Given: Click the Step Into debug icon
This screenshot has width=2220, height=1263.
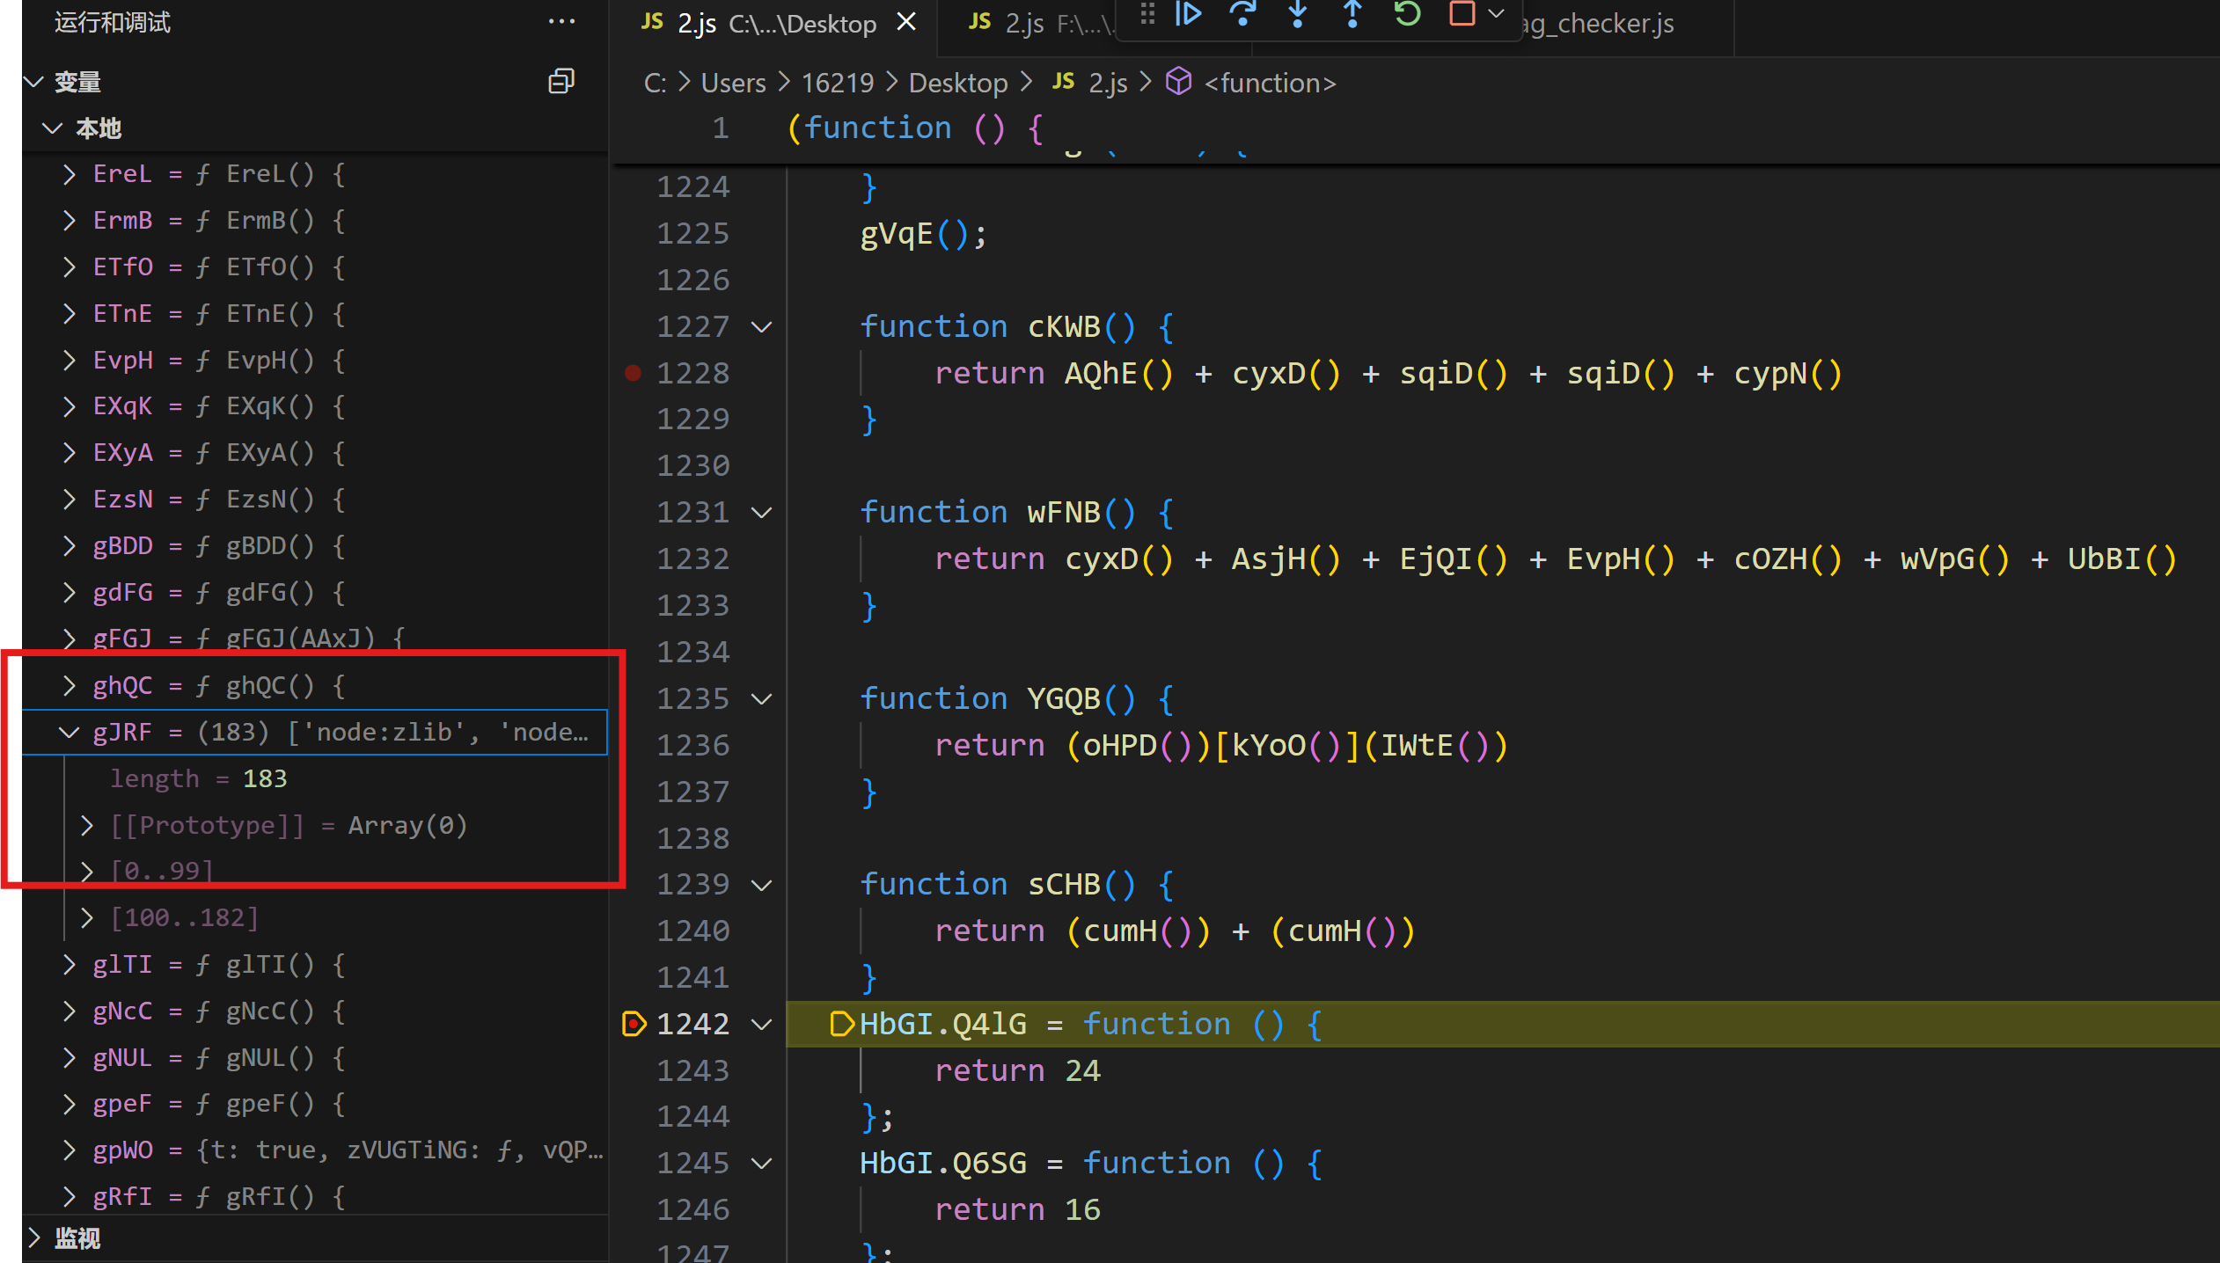Looking at the screenshot, I should pyautogui.click(x=1298, y=14).
